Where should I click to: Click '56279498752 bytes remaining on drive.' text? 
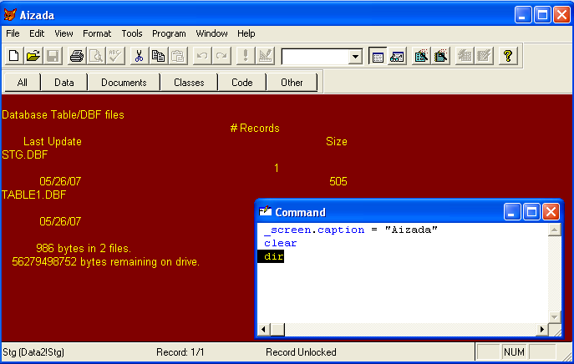106,262
